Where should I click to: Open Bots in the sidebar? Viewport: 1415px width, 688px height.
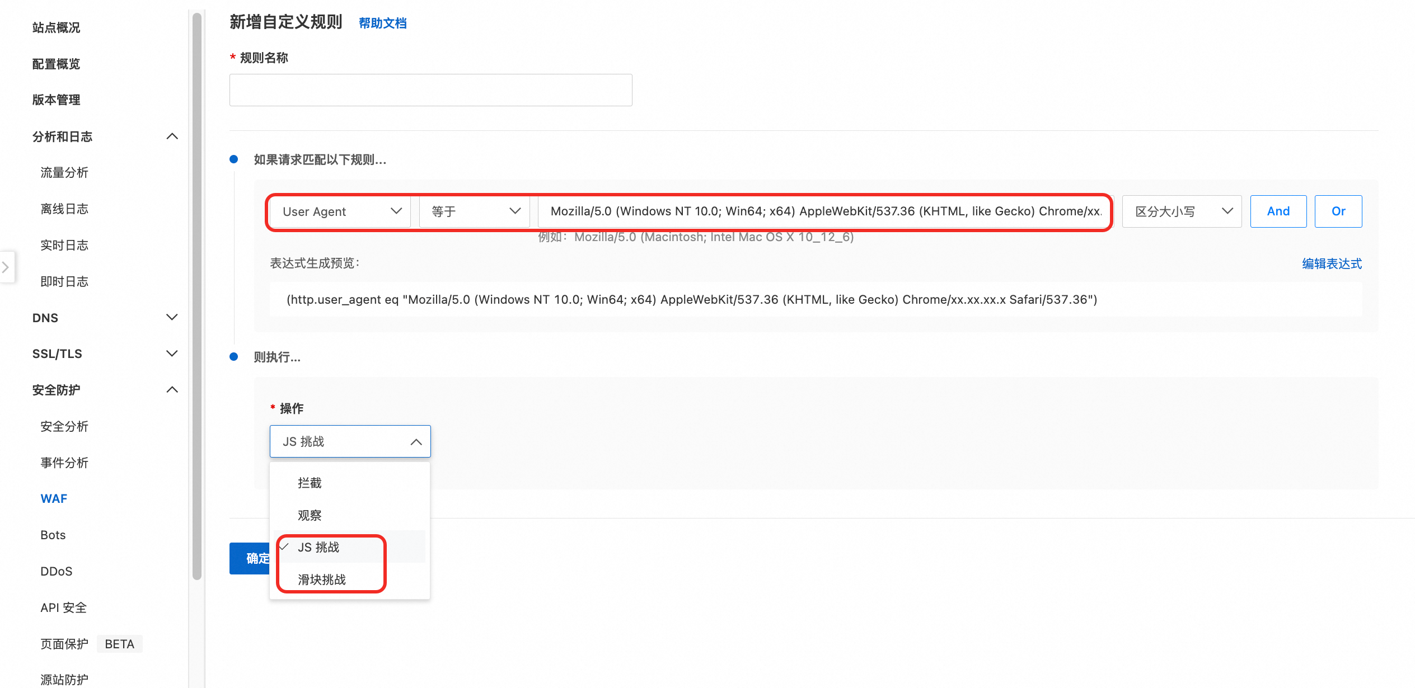pos(53,535)
